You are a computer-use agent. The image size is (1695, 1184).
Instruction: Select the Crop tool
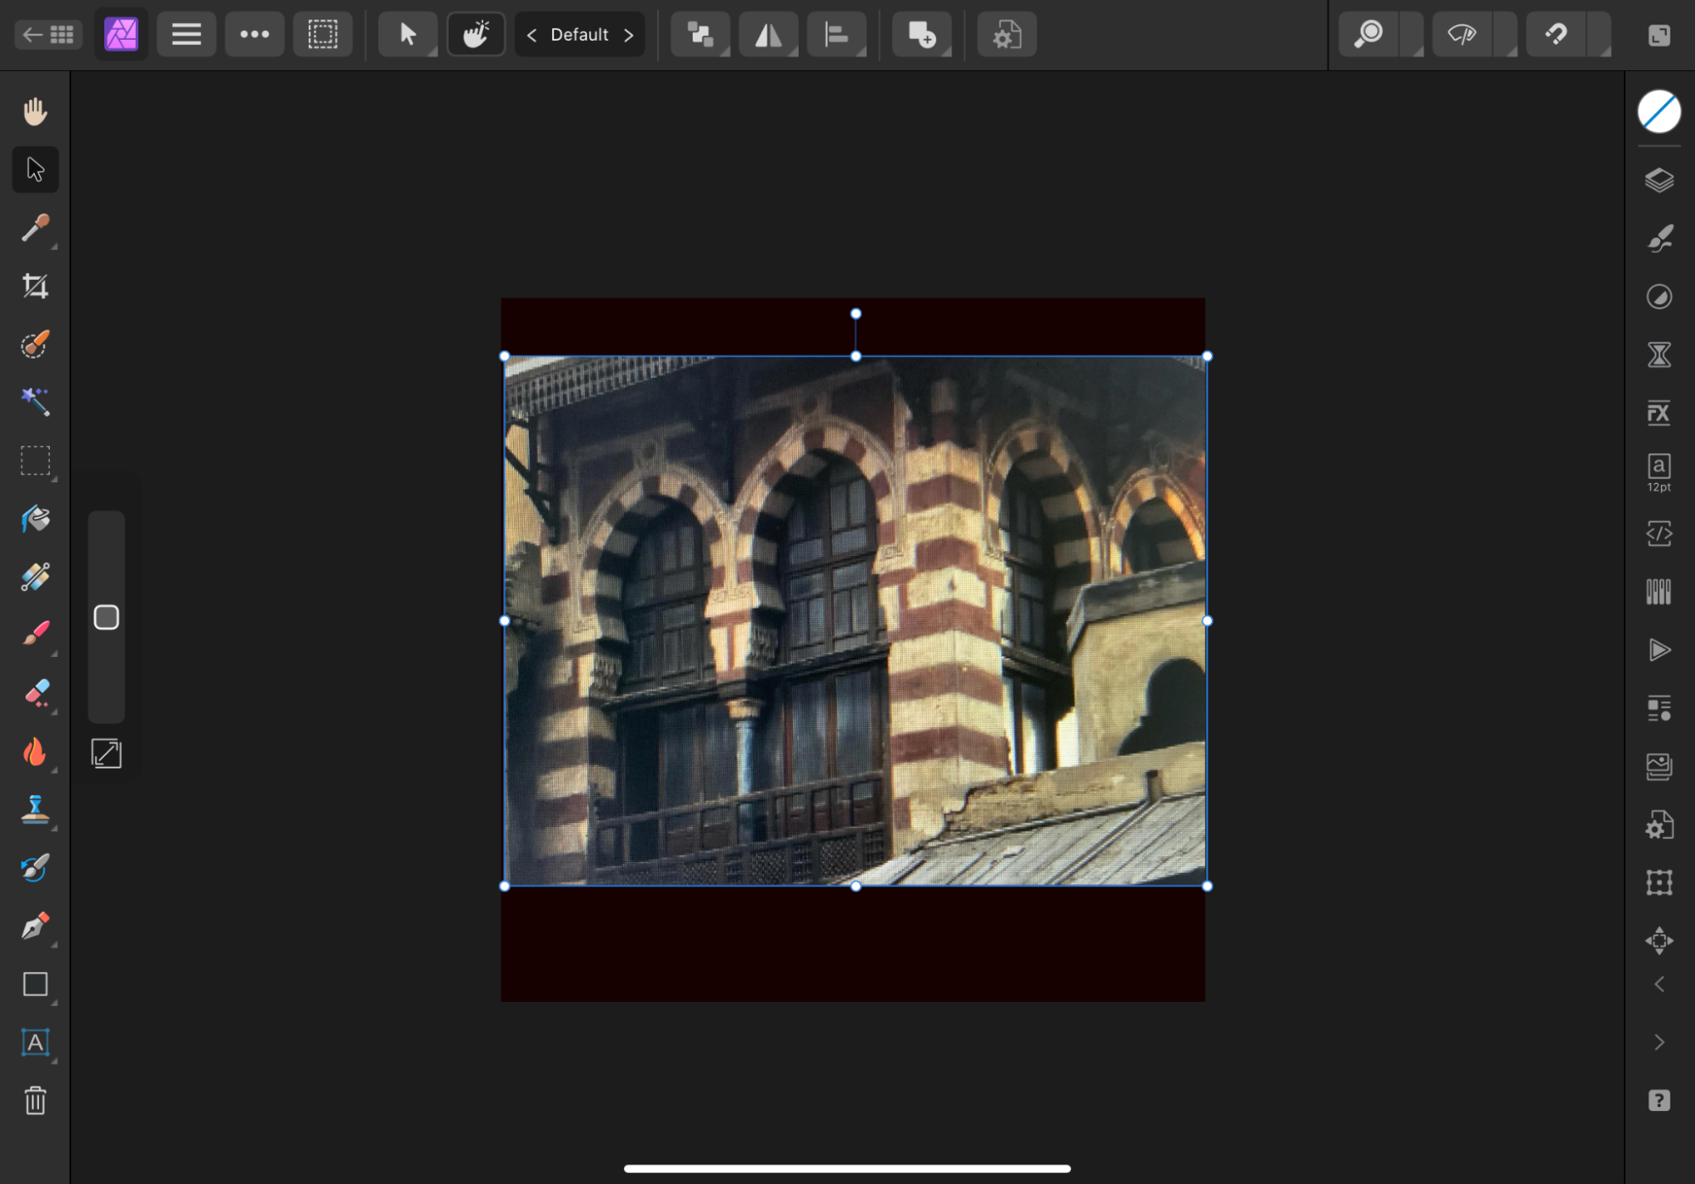click(x=35, y=286)
